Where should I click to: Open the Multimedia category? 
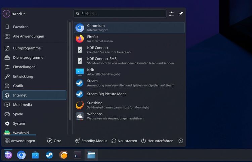34,105
